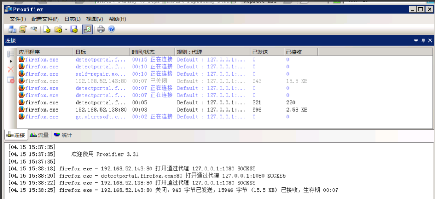Click the new profile icon in toolbar

(47, 29)
